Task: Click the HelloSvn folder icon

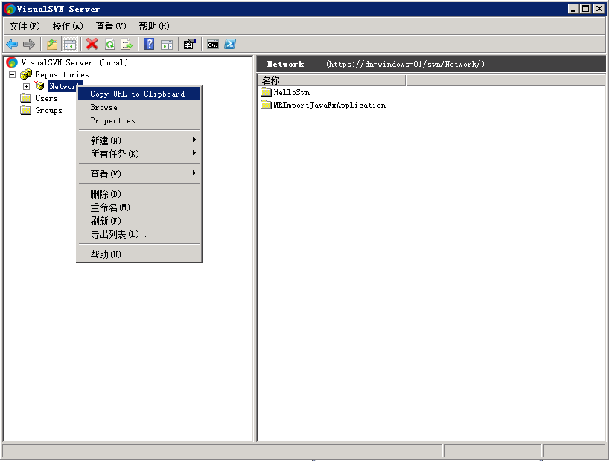Action: pos(266,92)
